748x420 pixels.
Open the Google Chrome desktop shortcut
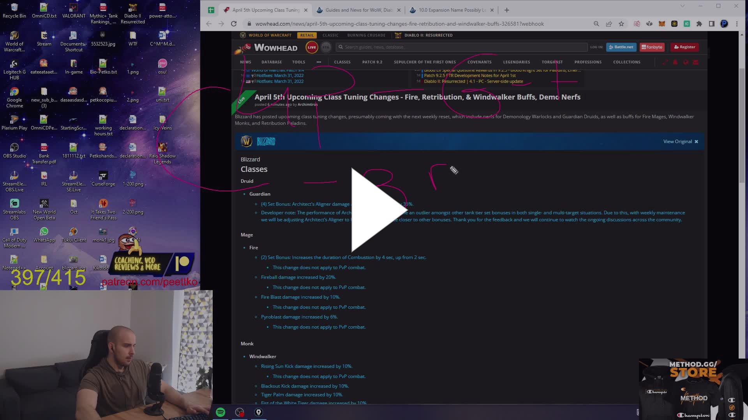[14, 97]
